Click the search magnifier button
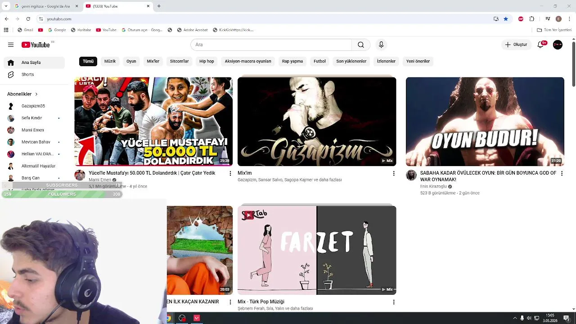Image resolution: width=576 pixels, height=324 pixels. [x=361, y=45]
